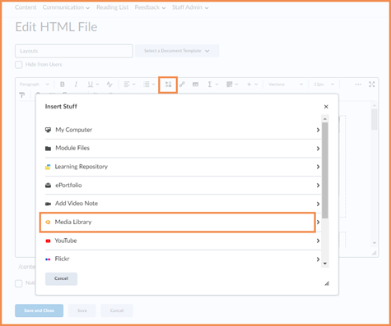Click the insert quicklink chain icon
This screenshot has height=326, width=391.
182,85
